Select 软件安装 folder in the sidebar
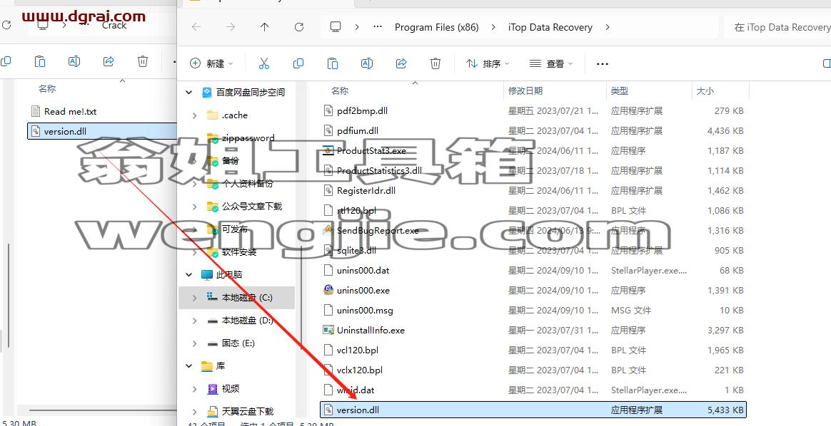 [239, 252]
